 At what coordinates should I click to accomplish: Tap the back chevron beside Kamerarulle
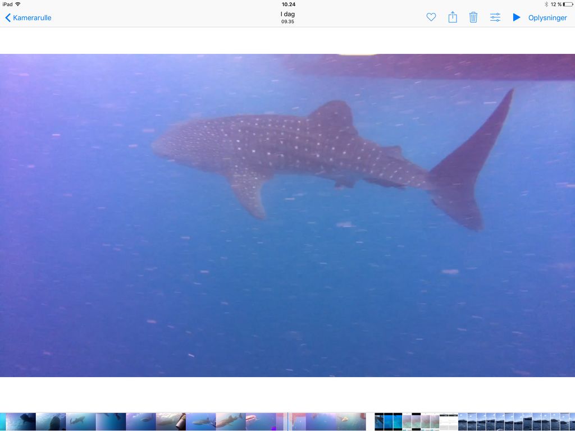click(x=8, y=17)
